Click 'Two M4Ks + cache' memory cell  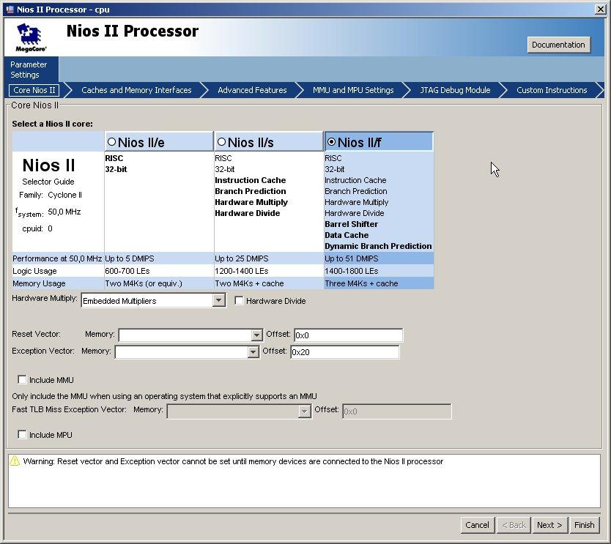pos(269,283)
